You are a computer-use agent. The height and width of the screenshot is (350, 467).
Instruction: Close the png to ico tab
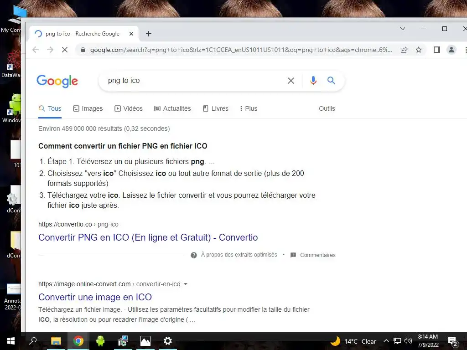[131, 34]
